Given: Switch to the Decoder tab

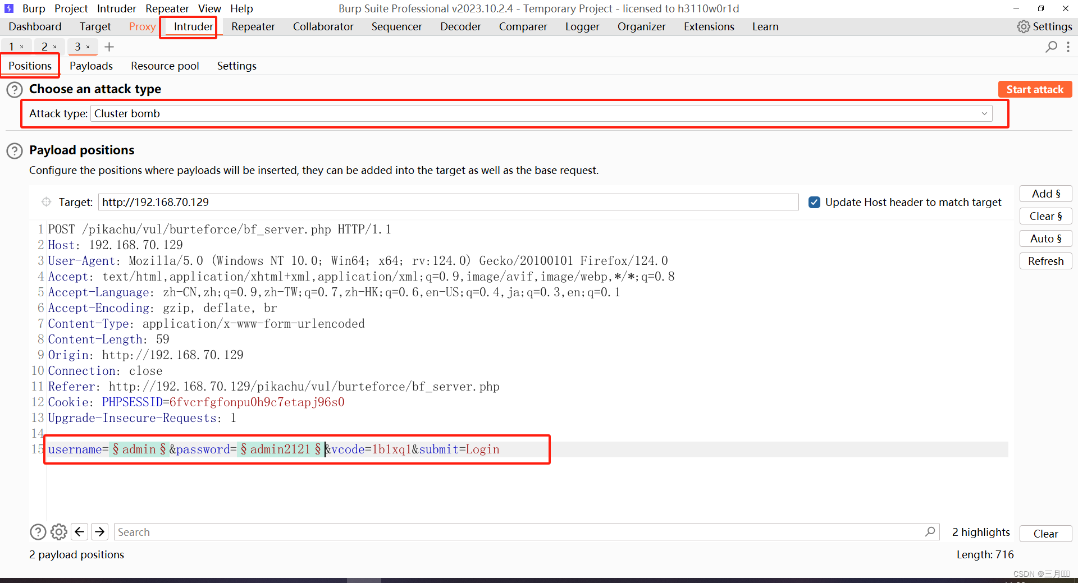Looking at the screenshot, I should coord(460,26).
